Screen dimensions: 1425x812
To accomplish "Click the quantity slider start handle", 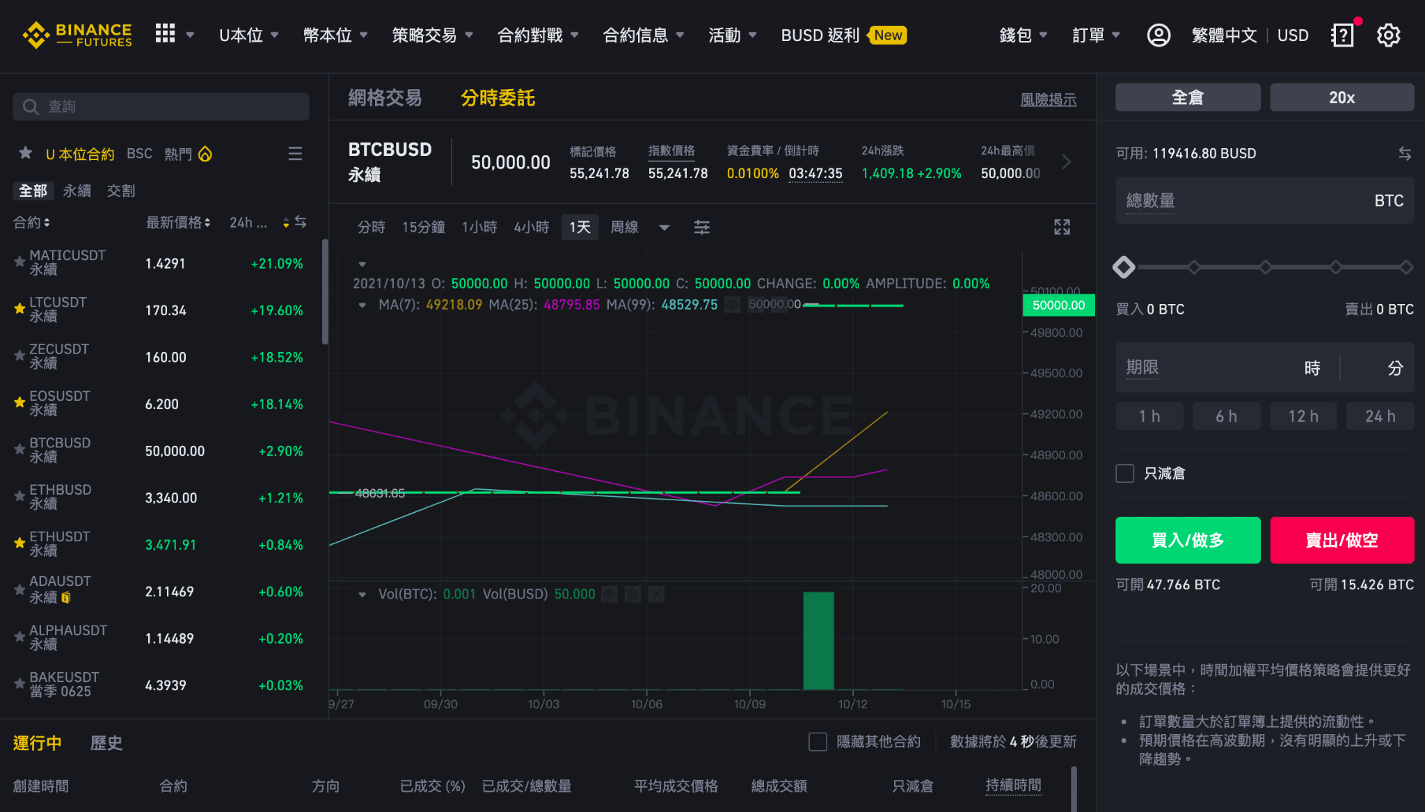I will point(1124,267).
